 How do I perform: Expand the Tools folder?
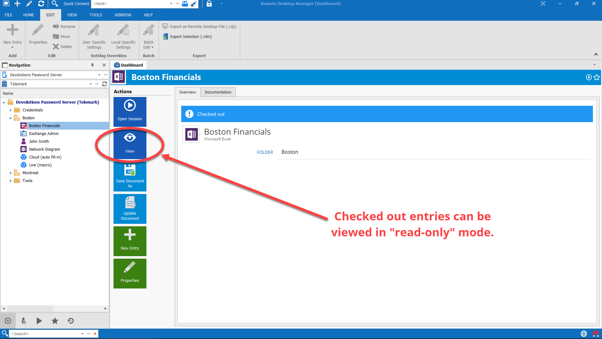pos(10,181)
